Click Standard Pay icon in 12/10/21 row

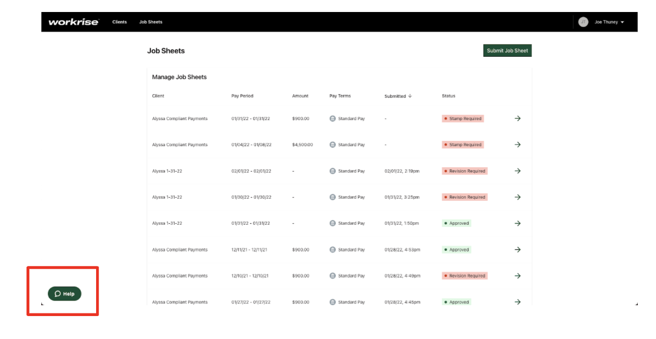coord(333,276)
